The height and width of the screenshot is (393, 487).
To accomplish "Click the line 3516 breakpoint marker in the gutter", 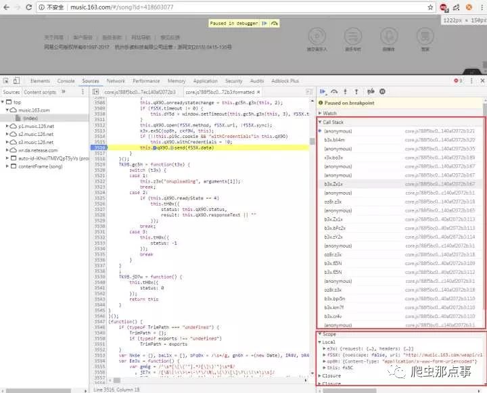I will 99,148.
